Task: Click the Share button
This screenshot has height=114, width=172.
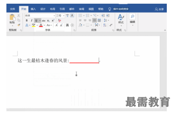Action: (159, 9)
